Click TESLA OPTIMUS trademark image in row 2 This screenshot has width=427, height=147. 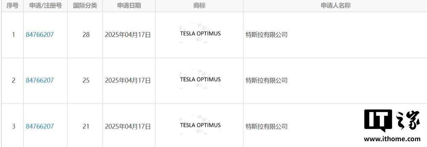click(x=200, y=80)
